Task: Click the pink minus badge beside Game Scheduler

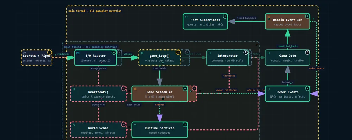Action: (x=194, y=88)
